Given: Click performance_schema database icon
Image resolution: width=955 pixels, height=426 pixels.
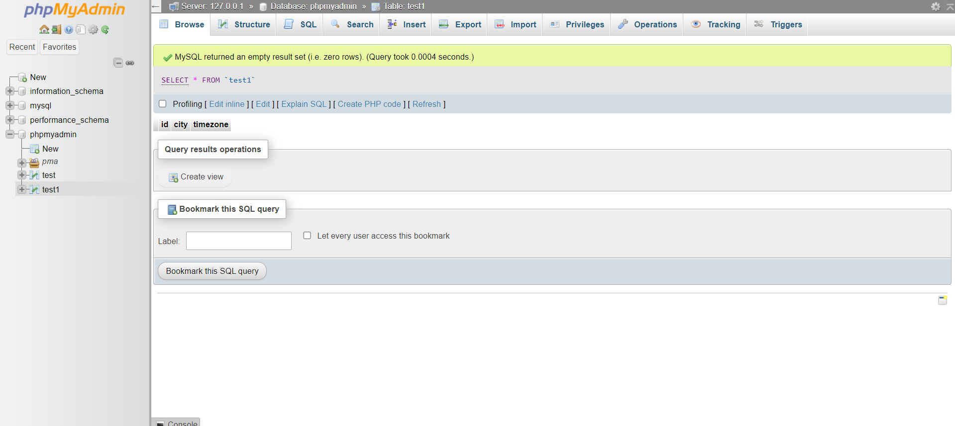Looking at the screenshot, I should pyautogui.click(x=22, y=120).
